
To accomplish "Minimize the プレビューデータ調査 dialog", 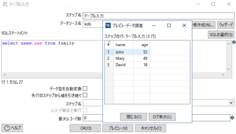I will pos(154,25).
